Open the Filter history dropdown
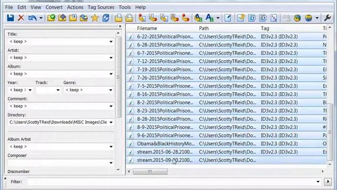Screen dimensions: 337x190 [x=318, y=182]
